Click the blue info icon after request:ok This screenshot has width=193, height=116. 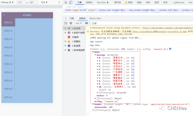click(170, 49)
